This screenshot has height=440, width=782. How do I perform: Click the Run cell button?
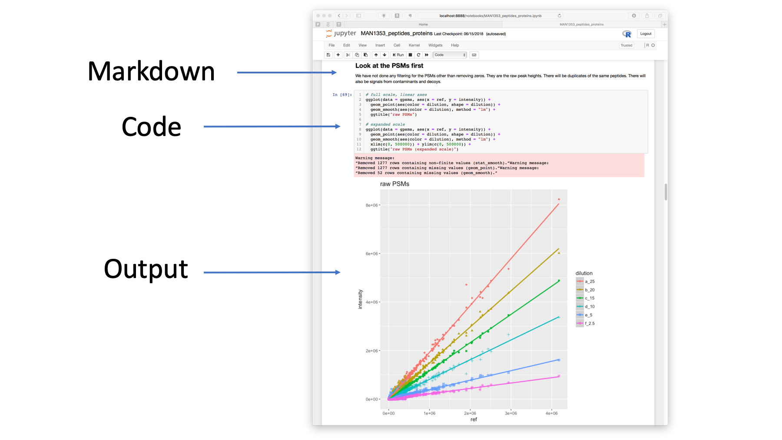pos(398,55)
